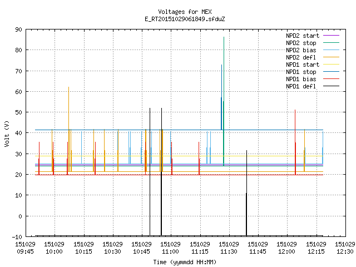Click the 'NPD2 defl' legend label
356x267 pixels.
[x=301, y=57]
